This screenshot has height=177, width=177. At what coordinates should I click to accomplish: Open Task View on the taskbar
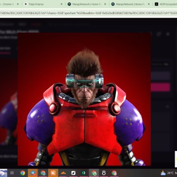point(12,173)
